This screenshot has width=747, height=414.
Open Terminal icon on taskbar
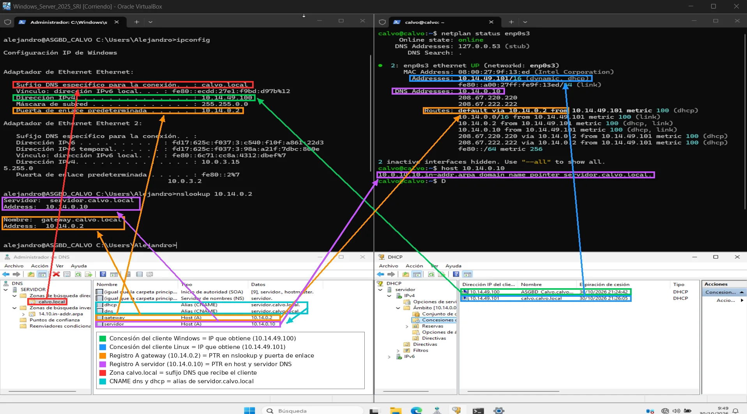click(478, 410)
